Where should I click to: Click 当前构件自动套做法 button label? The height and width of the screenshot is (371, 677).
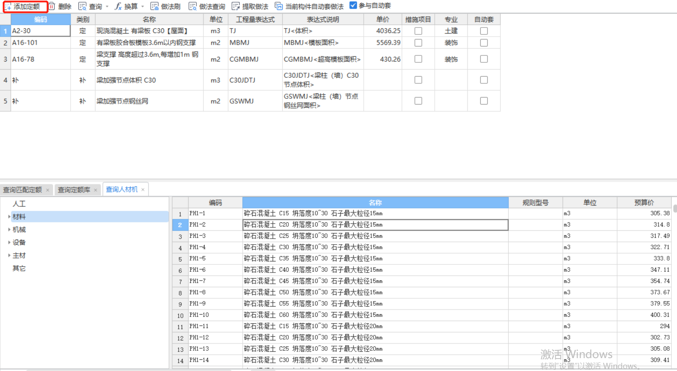click(315, 6)
